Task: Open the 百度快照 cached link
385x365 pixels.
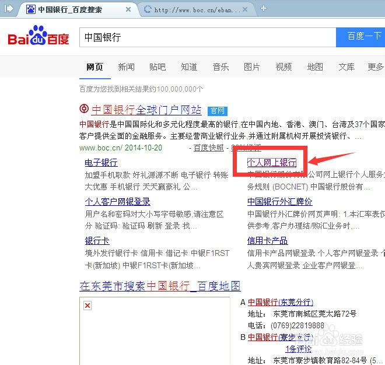Action: (209, 148)
